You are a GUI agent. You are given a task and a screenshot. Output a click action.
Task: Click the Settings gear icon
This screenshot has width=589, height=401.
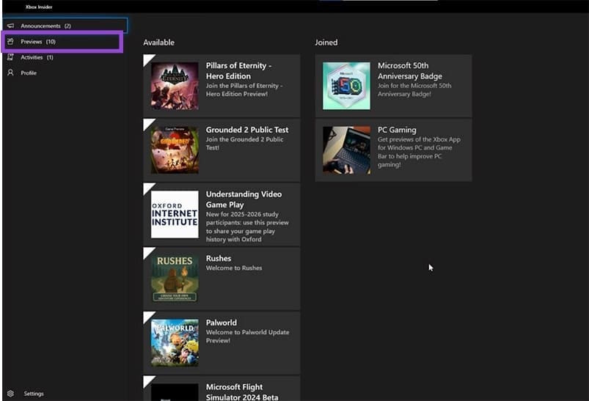click(x=10, y=394)
